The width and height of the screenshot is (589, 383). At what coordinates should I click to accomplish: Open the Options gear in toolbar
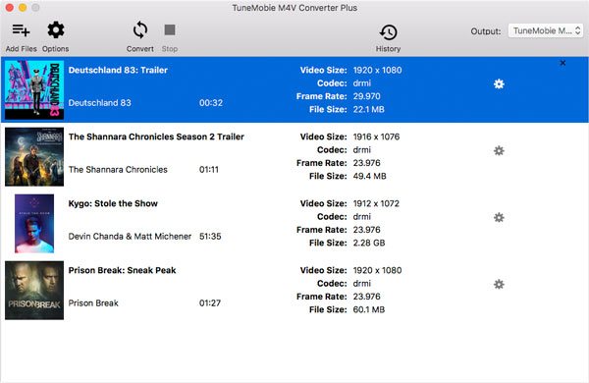(56, 30)
